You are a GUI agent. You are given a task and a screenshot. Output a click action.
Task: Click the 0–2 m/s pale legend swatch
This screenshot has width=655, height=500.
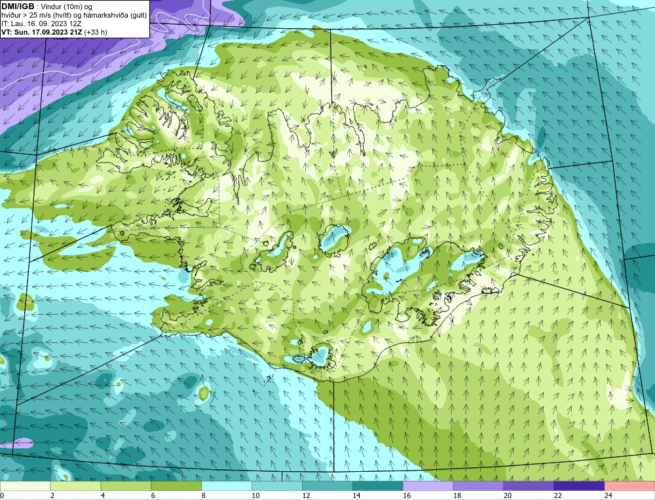click(25, 486)
